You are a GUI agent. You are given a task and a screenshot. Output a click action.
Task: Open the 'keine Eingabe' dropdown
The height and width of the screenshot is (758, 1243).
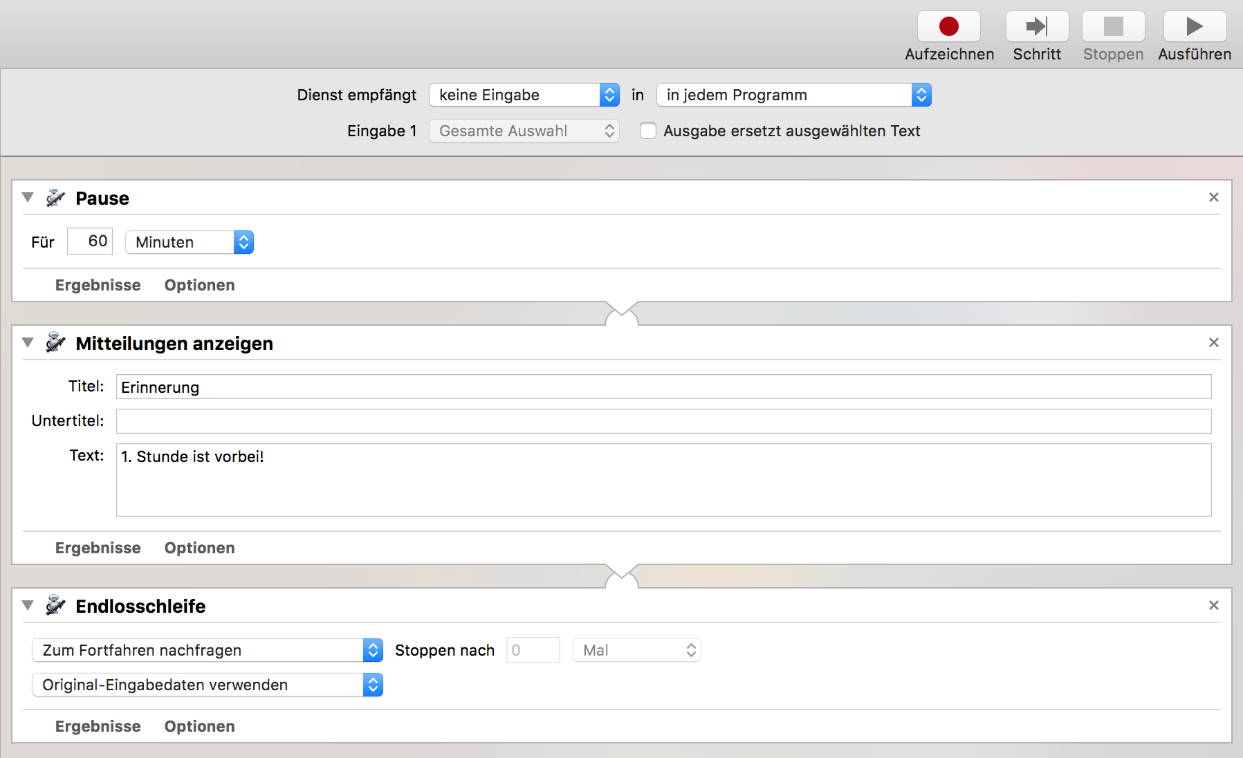click(524, 95)
